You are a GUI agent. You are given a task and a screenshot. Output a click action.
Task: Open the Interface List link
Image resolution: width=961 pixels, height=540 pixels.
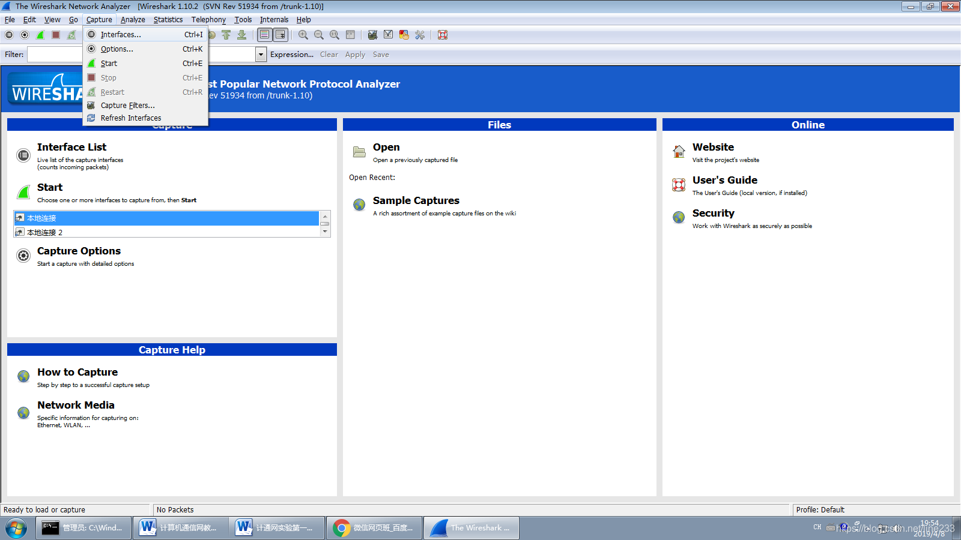point(71,147)
